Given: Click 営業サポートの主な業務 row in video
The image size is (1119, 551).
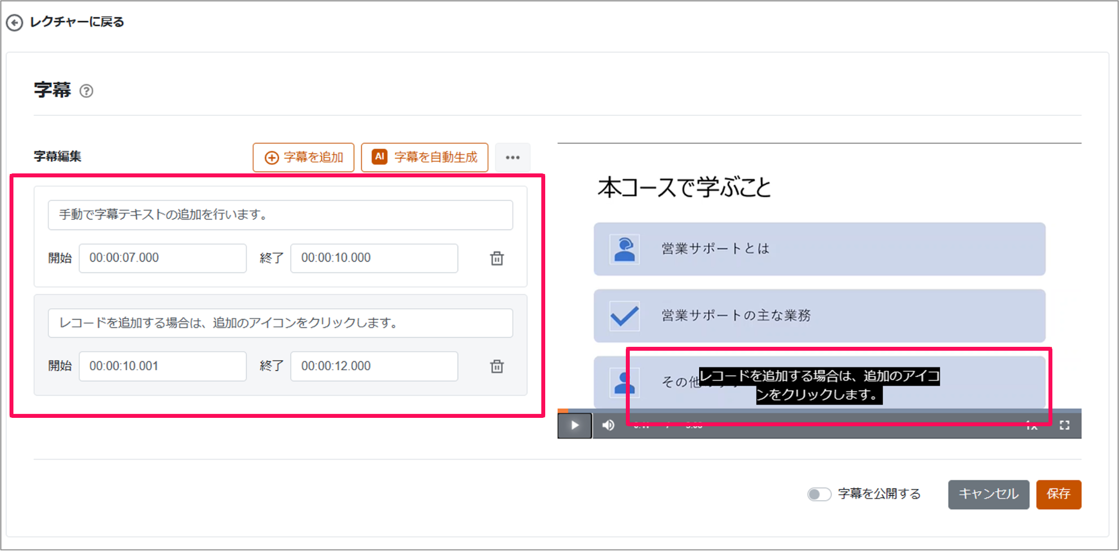Looking at the screenshot, I should click(820, 315).
